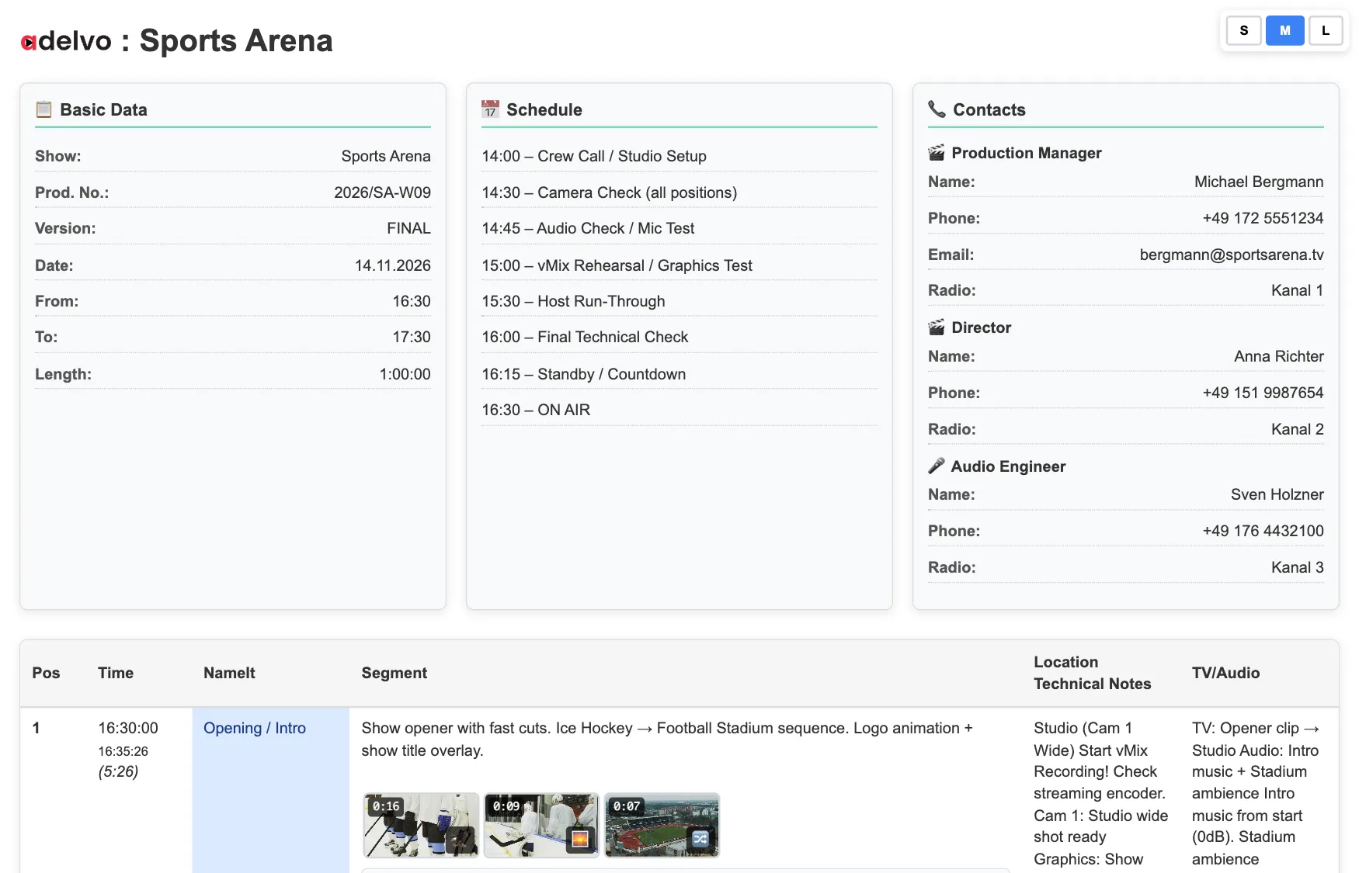Viewport: 1359px width, 873px height.
Task: Click phone number +49 172 5551234
Action: pyautogui.click(x=1263, y=218)
